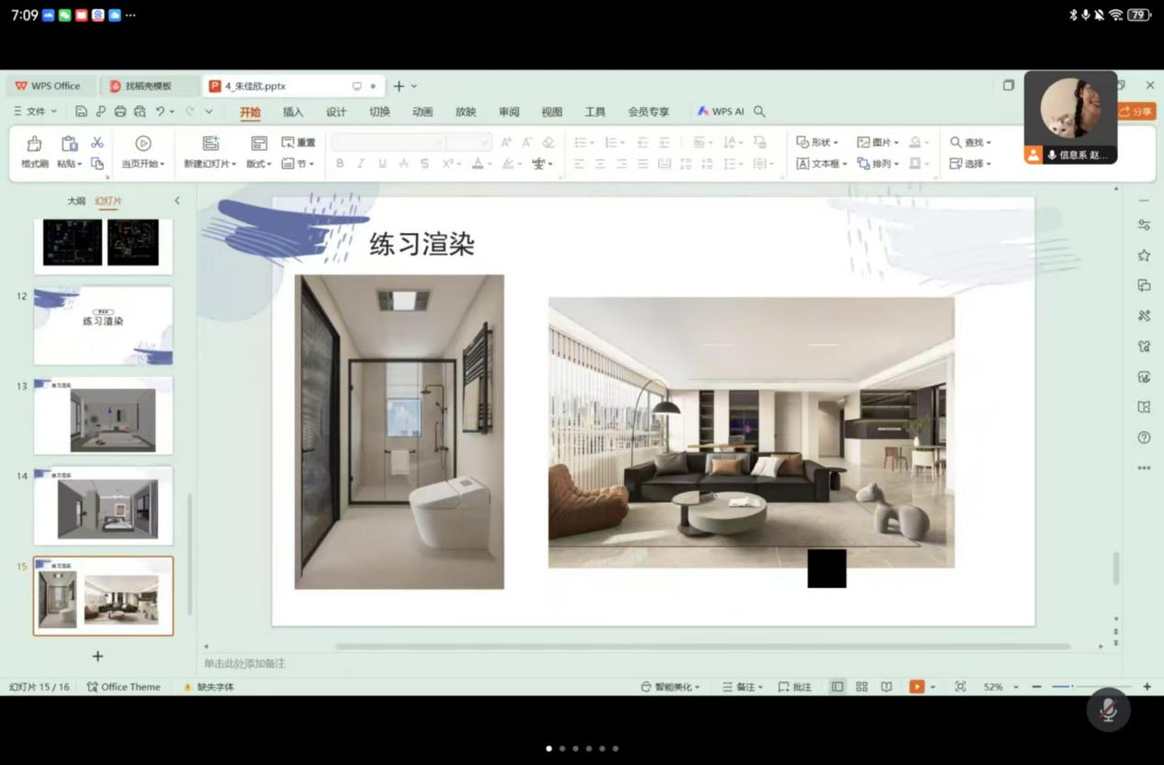Open the 插入 ribbon tab

click(293, 112)
